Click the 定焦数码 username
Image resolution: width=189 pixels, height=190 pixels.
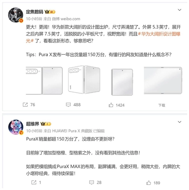pyautogui.click(x=35, y=12)
